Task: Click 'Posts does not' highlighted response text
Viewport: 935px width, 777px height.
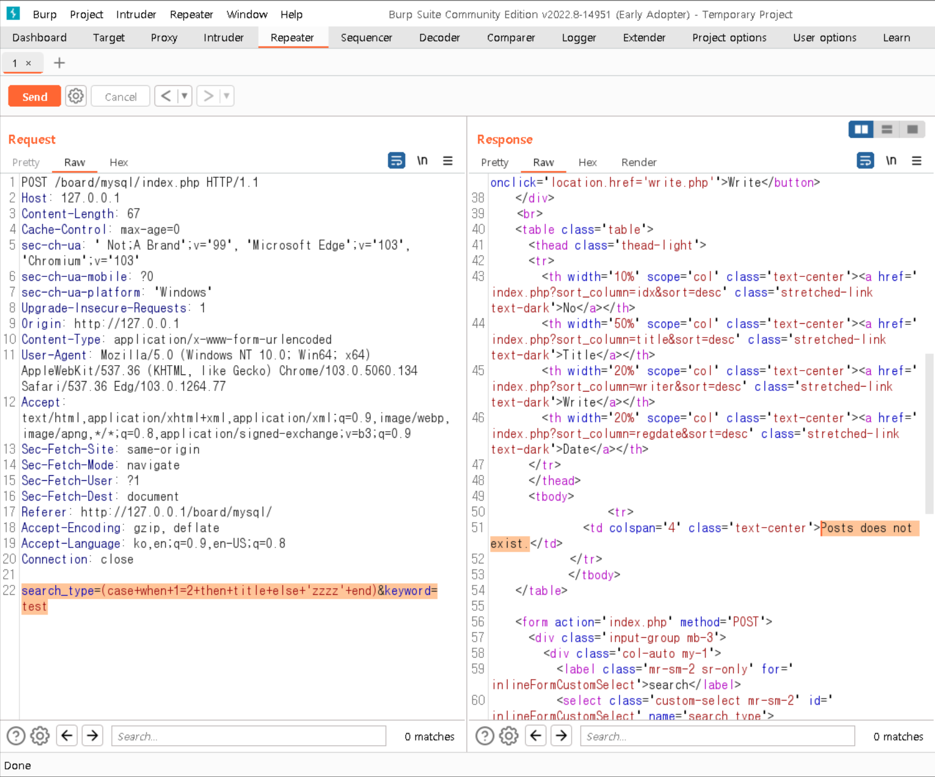Action: pyautogui.click(x=866, y=528)
